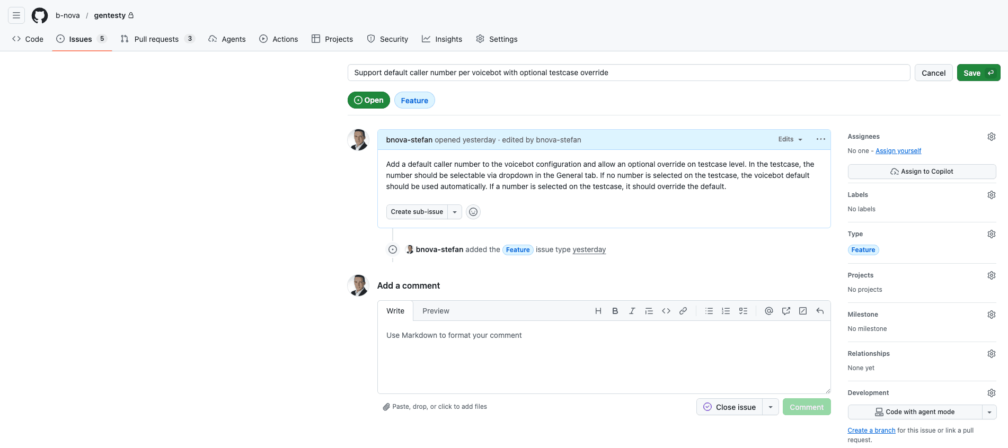Open the Pull requests tab
The width and height of the screenshot is (1008, 448).
click(x=158, y=39)
